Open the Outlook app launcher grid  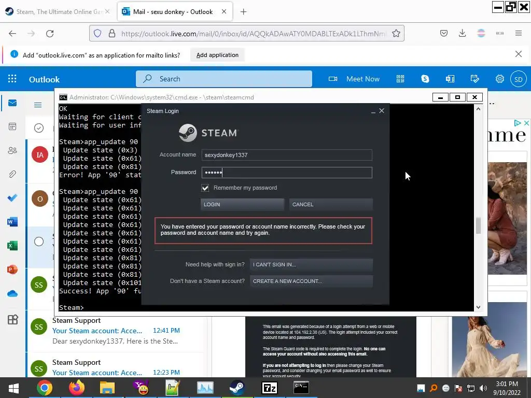(x=12, y=79)
